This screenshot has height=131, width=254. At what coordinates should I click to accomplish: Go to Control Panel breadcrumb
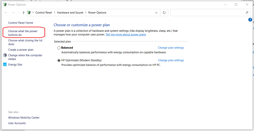[x=43, y=12]
